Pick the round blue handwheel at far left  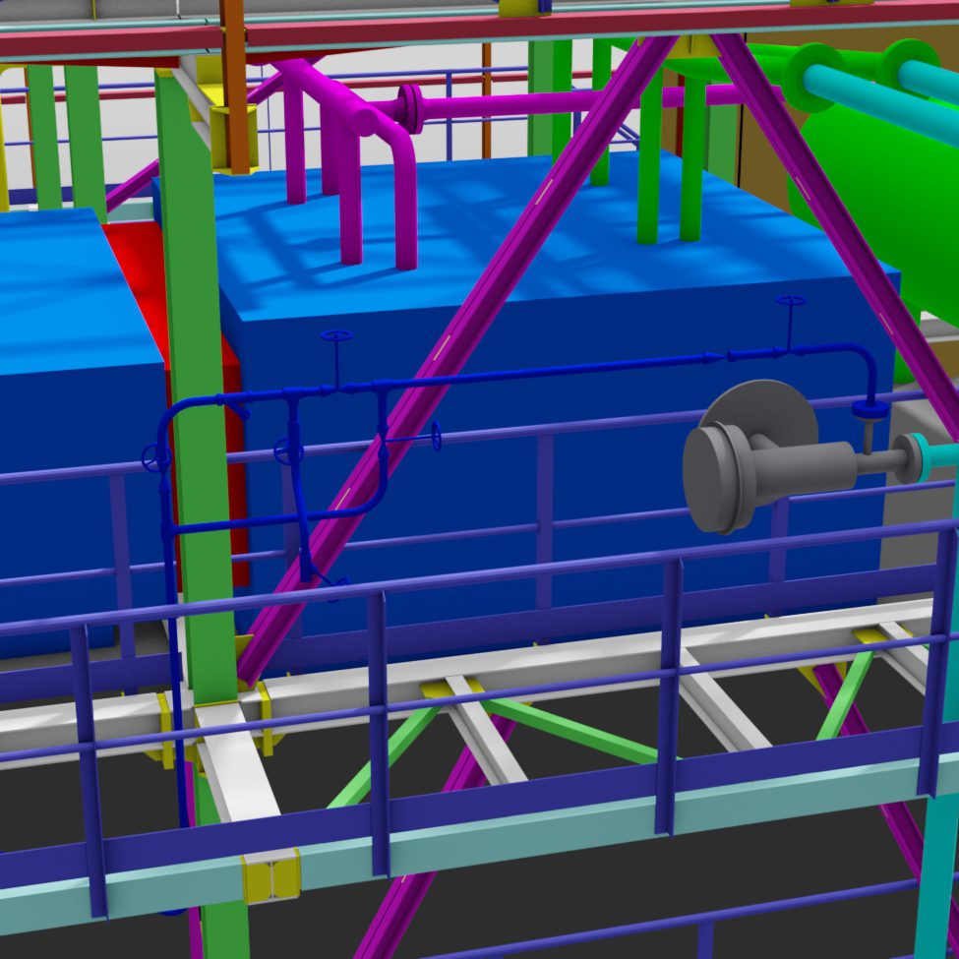pyautogui.click(x=151, y=457)
